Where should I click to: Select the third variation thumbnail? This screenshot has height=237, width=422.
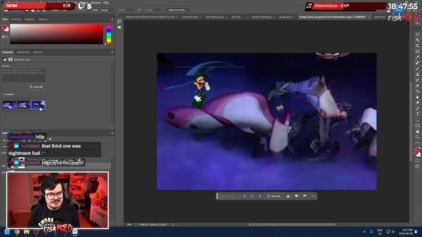click(38, 105)
